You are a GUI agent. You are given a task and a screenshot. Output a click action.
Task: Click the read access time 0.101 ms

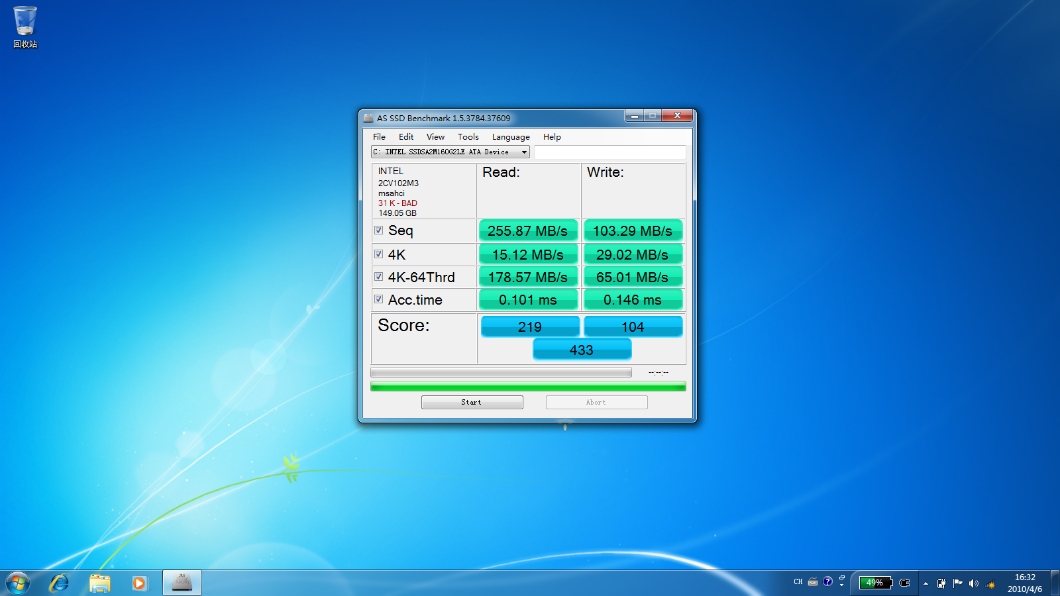click(x=528, y=299)
